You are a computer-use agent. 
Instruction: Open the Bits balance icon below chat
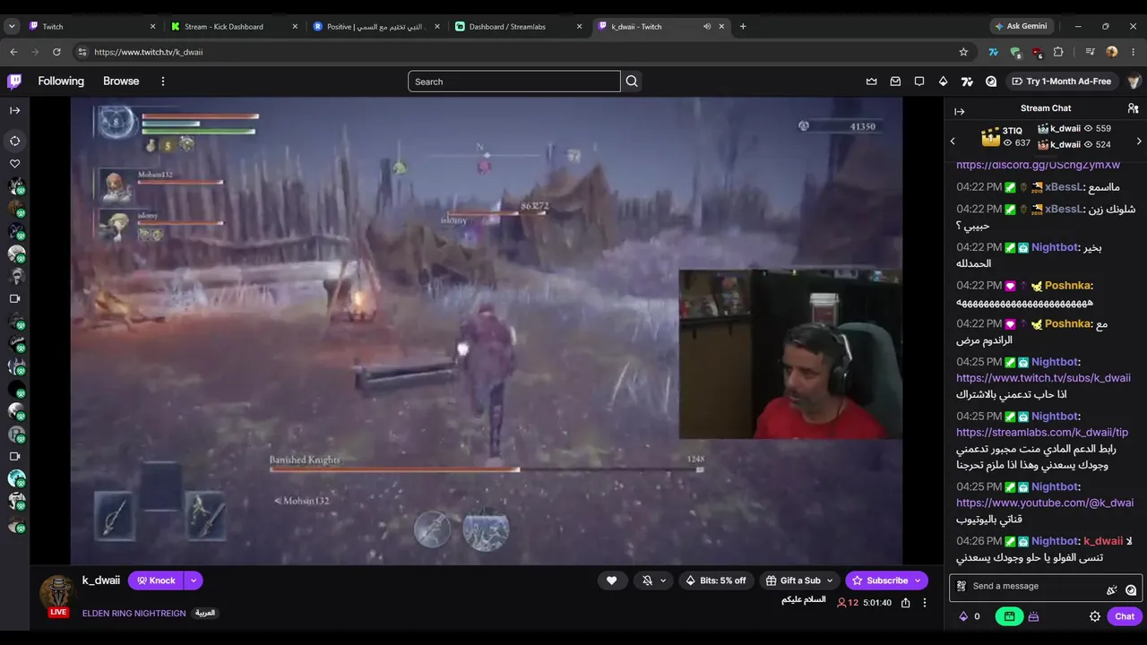pos(964,616)
